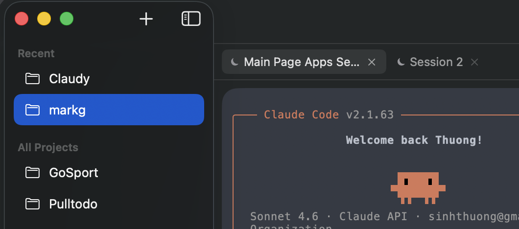Viewport: 519px width, 229px height.
Task: Select the GoSport project name
Action: click(x=73, y=173)
